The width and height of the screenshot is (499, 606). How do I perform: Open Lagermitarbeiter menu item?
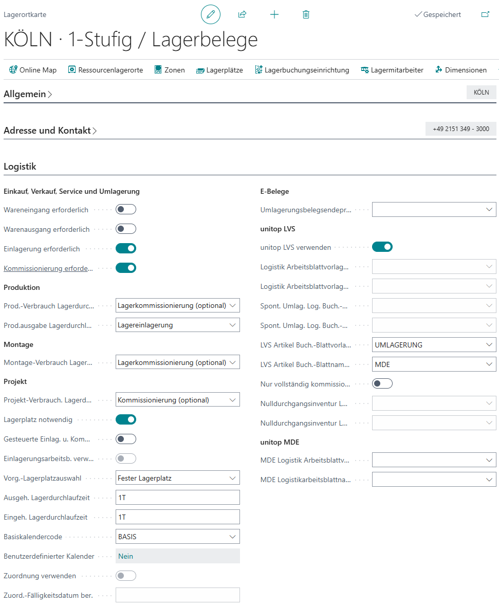pos(392,70)
